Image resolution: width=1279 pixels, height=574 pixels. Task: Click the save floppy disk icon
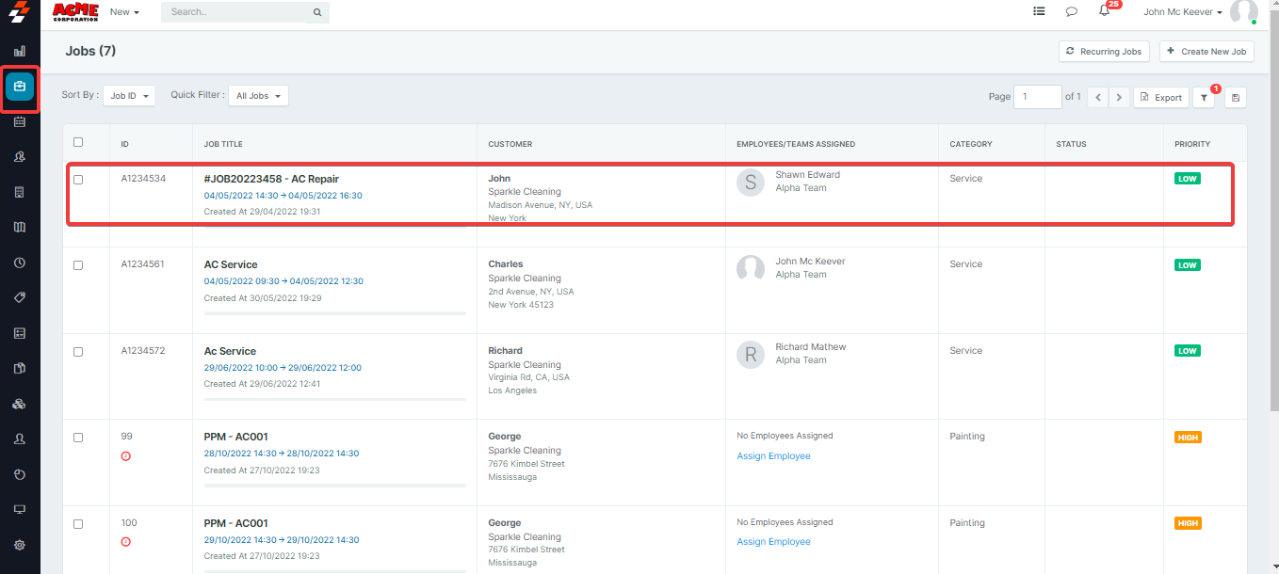[1235, 97]
